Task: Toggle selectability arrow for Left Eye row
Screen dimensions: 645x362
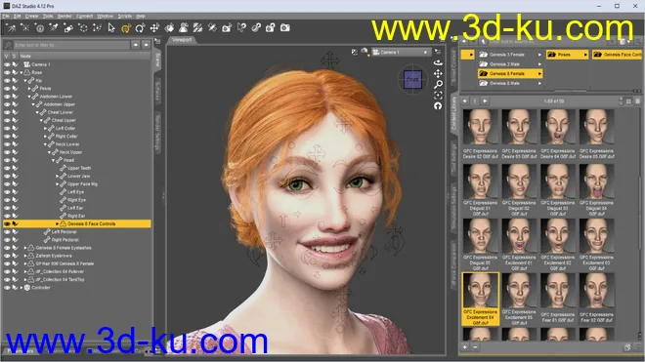Action: 15,192
